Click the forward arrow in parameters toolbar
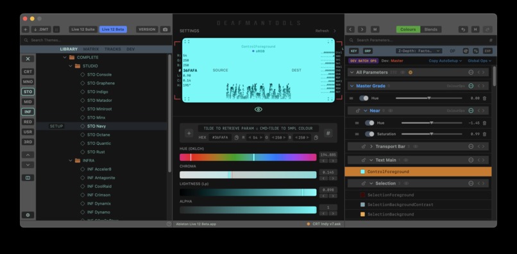517x254 pixels. [x=362, y=30]
